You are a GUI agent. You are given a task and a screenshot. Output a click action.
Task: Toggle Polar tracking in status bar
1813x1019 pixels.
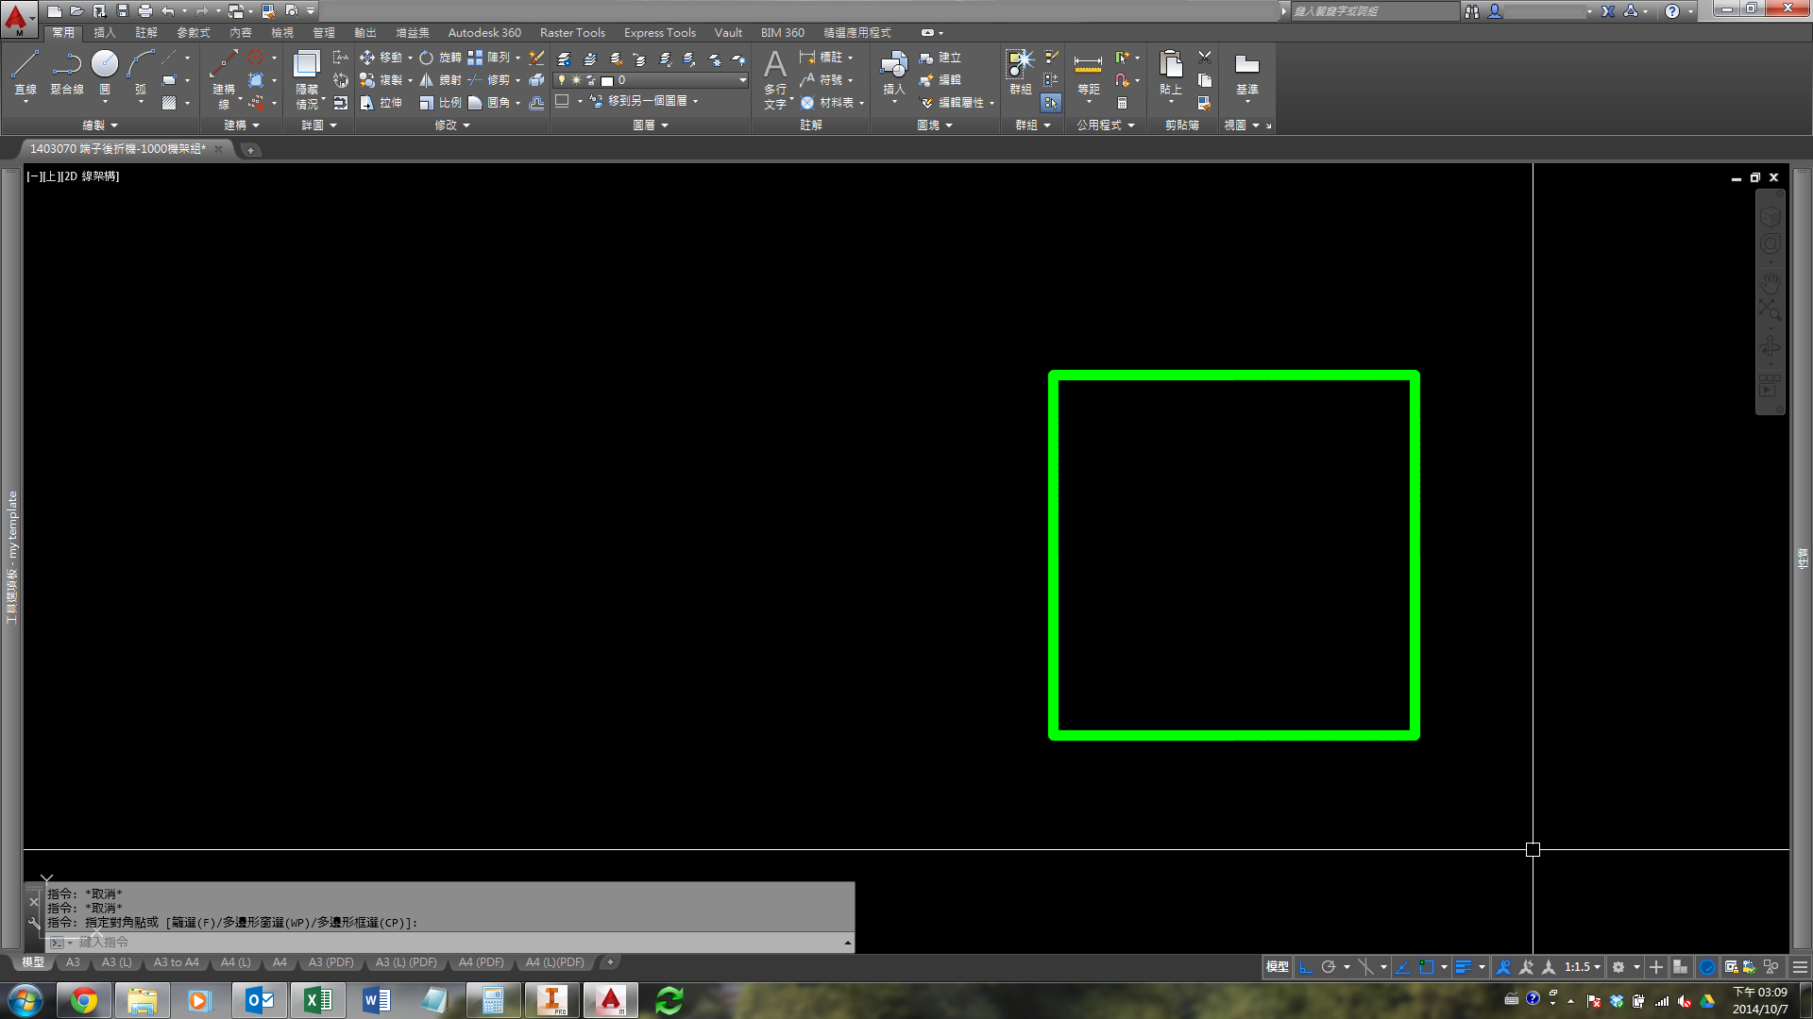(x=1329, y=967)
